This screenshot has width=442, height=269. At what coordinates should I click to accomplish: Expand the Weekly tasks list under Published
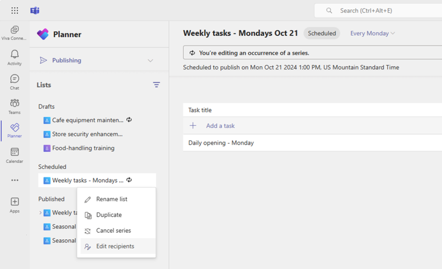click(40, 212)
